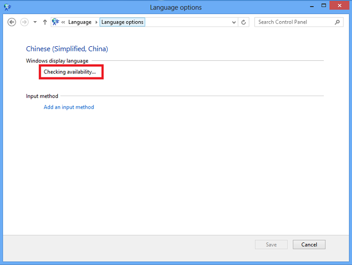Image resolution: width=352 pixels, height=265 pixels.
Task: Open the window system menu icon
Action: click(8, 7)
